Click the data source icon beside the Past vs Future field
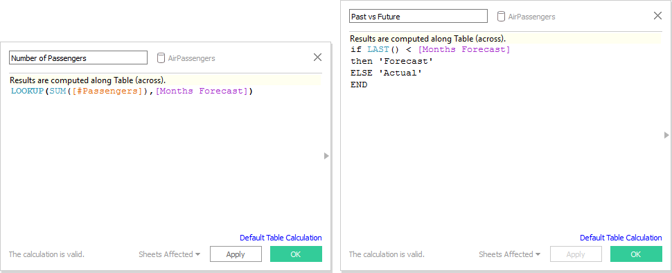Screen dimensions: 672x273 501,17
